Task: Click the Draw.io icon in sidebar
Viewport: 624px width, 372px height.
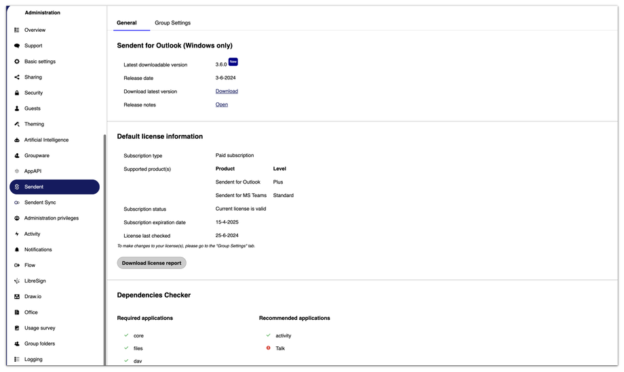Action: click(x=17, y=297)
